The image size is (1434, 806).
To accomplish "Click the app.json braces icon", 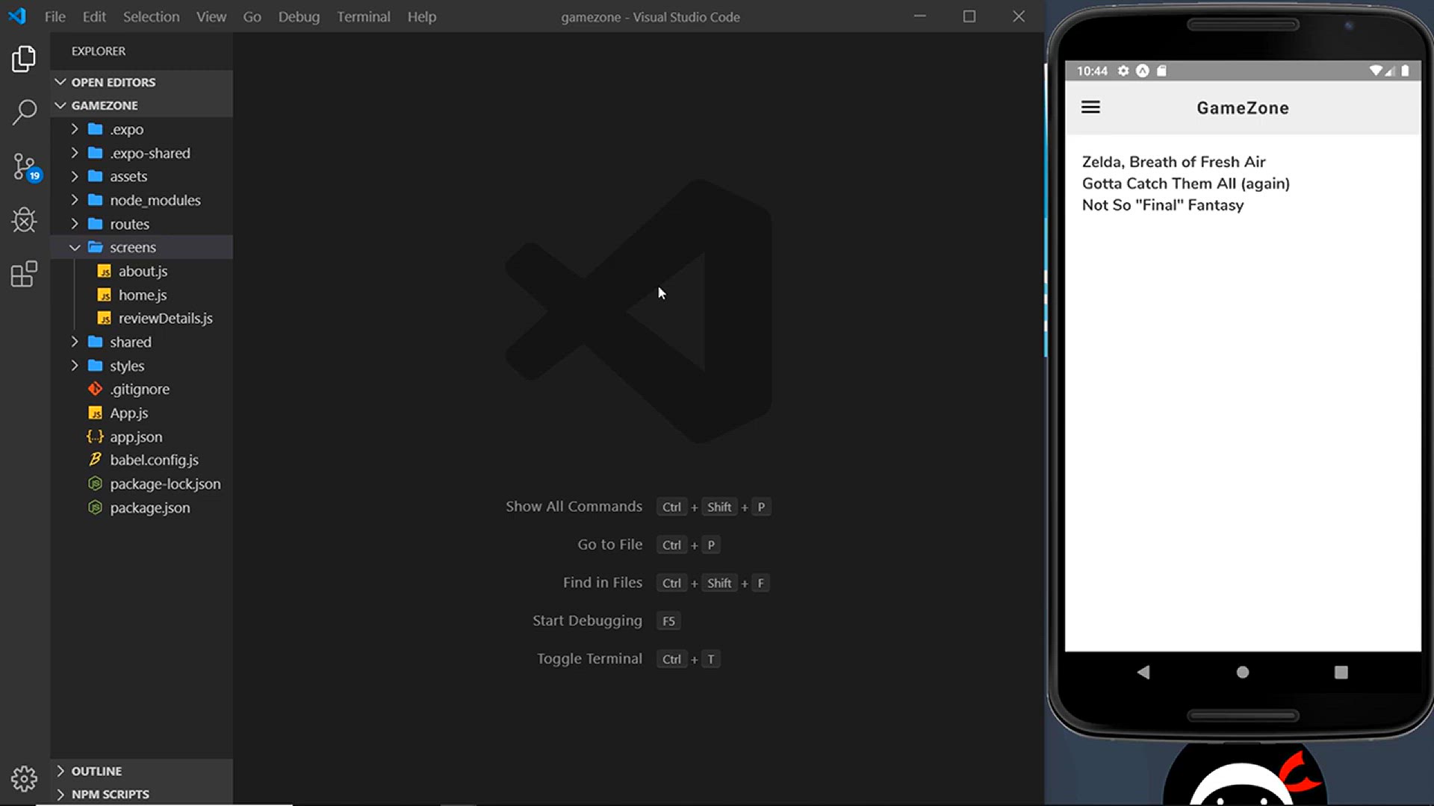I will [95, 437].
